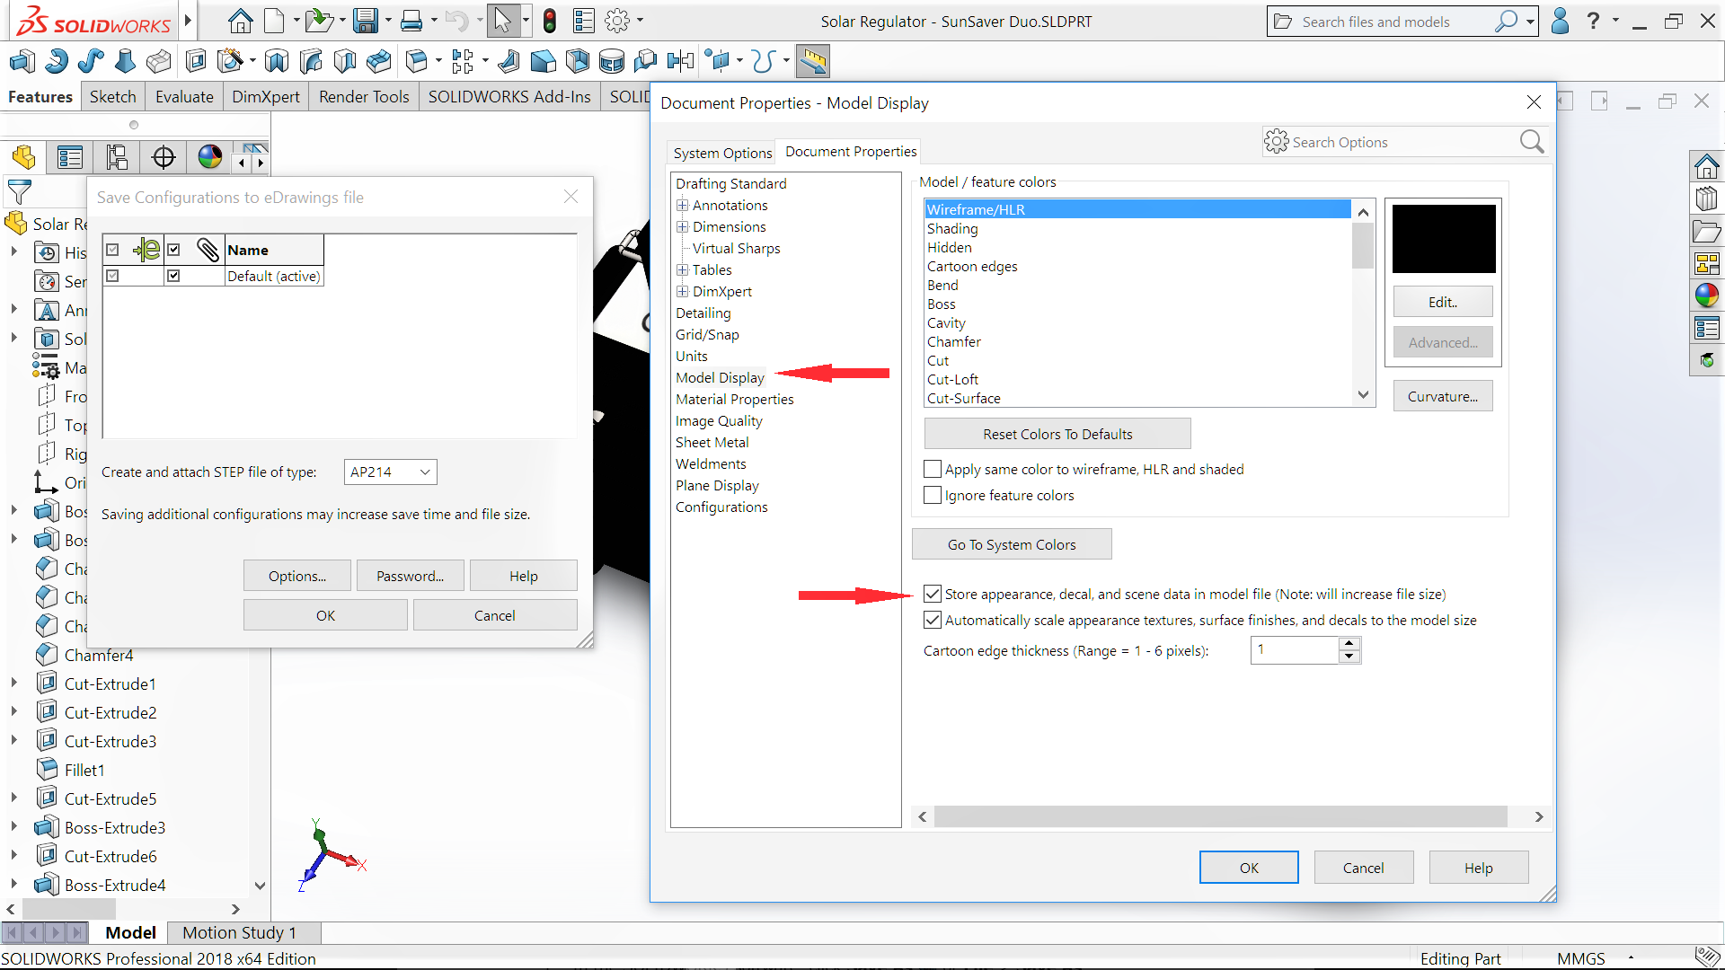Switch to the System Options tab
This screenshot has height=970, width=1725.
pyautogui.click(x=722, y=154)
